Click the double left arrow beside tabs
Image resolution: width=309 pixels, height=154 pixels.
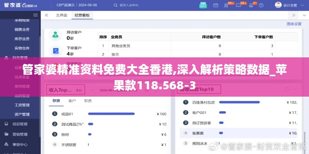[46, 15]
